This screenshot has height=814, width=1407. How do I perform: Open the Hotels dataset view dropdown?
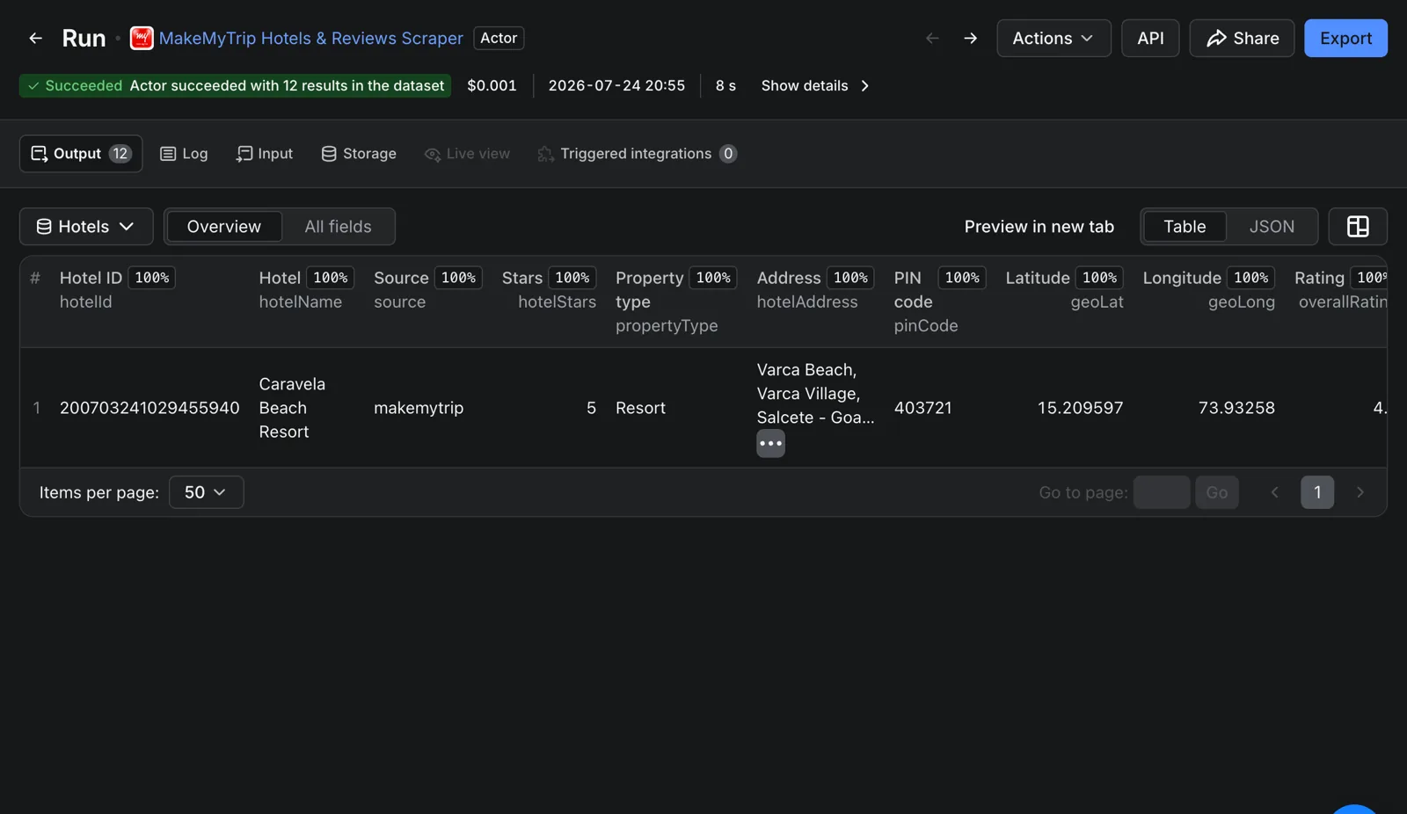pyautogui.click(x=86, y=226)
